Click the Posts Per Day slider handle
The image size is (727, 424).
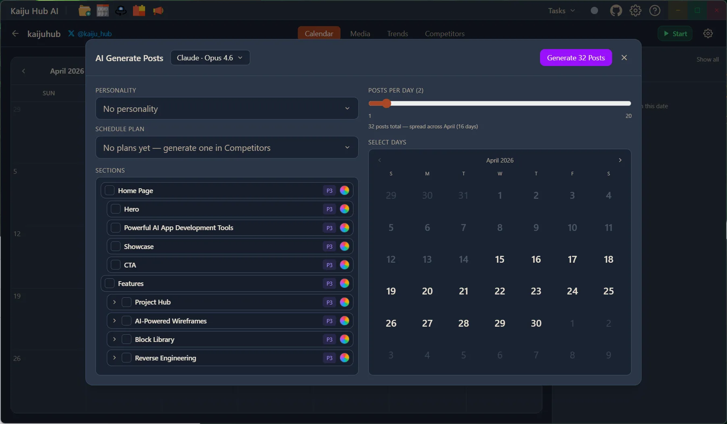(386, 103)
